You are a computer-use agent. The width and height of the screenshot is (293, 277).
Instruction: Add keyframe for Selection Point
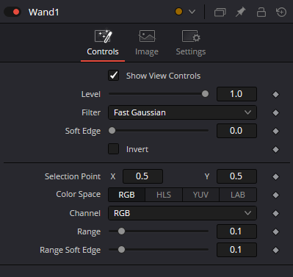click(275, 176)
